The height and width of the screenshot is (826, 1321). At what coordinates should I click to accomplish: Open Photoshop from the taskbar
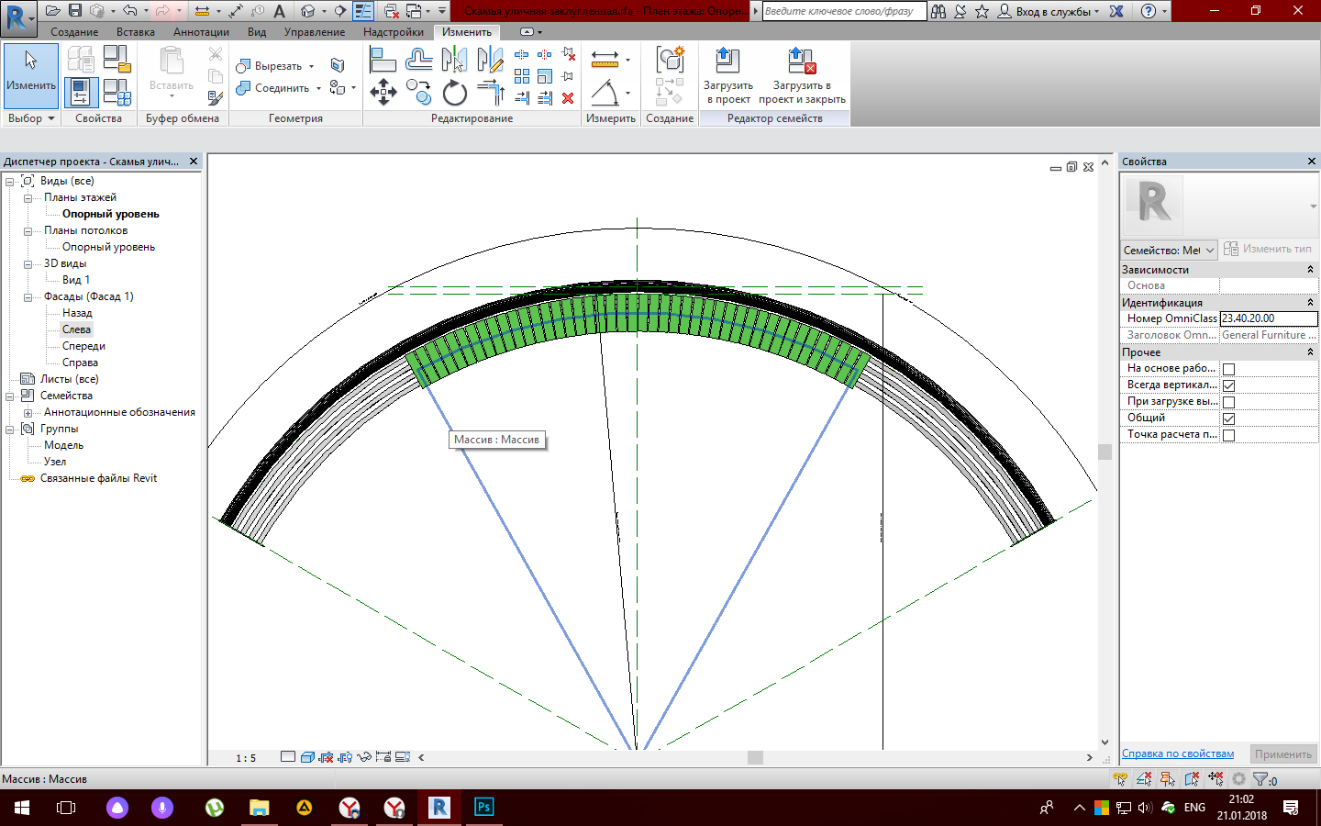[x=483, y=807]
